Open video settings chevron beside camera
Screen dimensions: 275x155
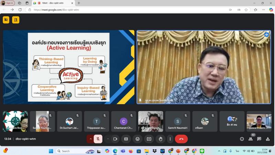pos(108,139)
